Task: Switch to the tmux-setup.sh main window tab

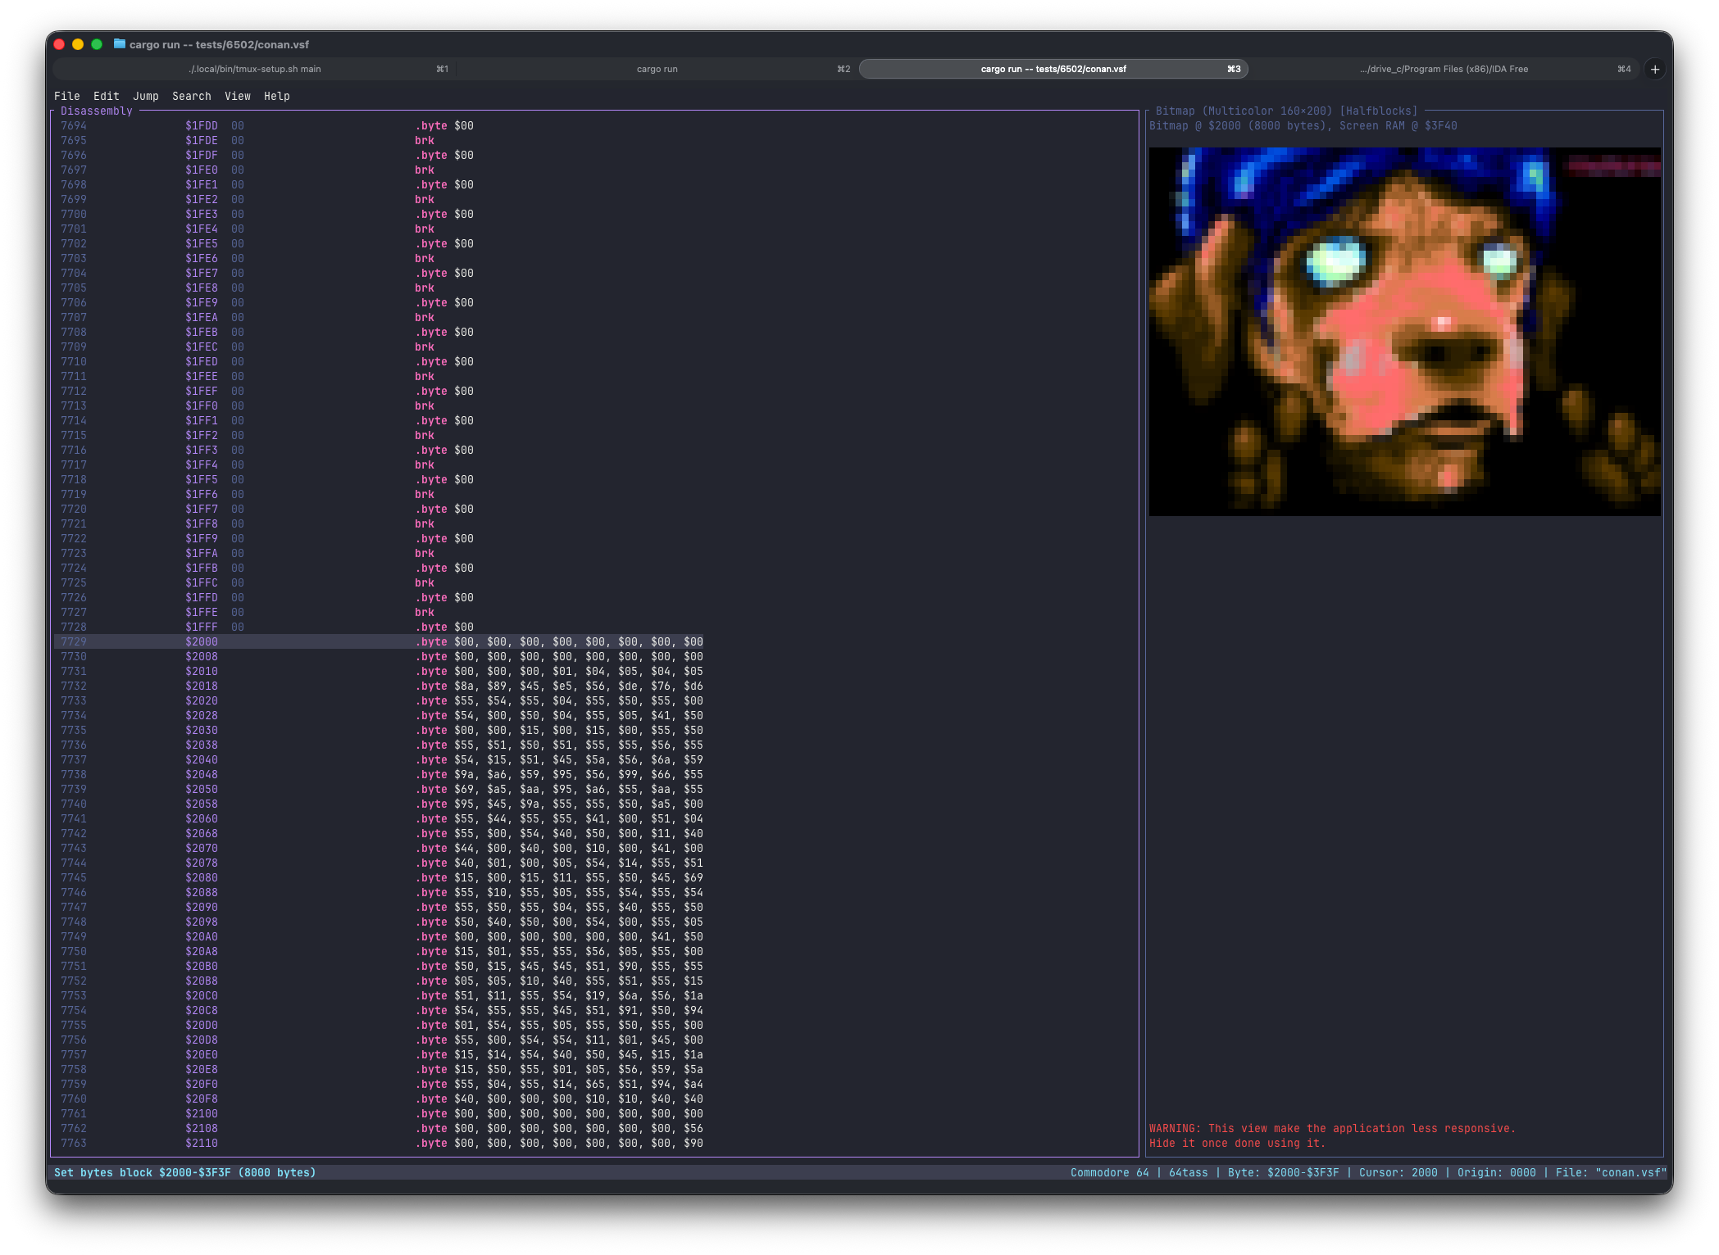Action: pyautogui.click(x=254, y=69)
